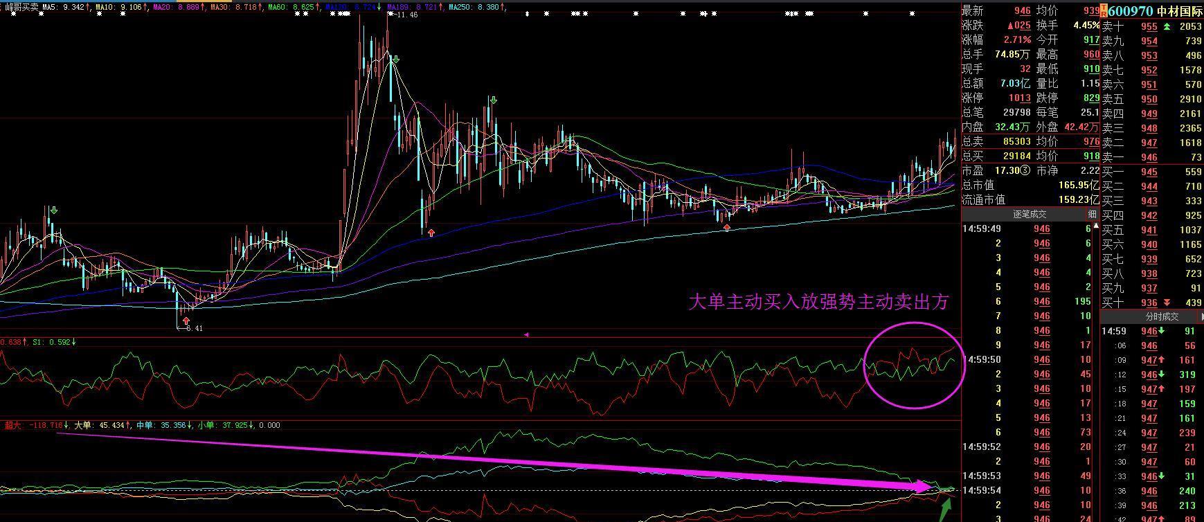
Task: Click the MA189: 8.721 label
Action: tap(414, 7)
